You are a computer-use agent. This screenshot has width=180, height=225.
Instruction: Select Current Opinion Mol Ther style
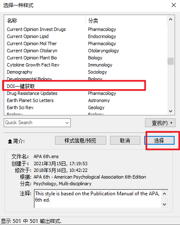coord(86,43)
